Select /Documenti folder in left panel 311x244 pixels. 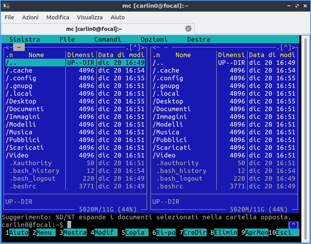(25, 109)
